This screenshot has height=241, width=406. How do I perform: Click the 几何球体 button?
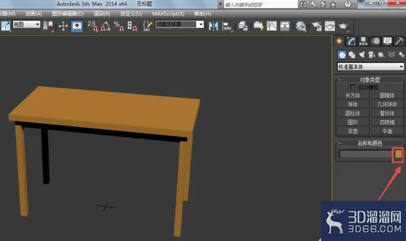tap(387, 104)
